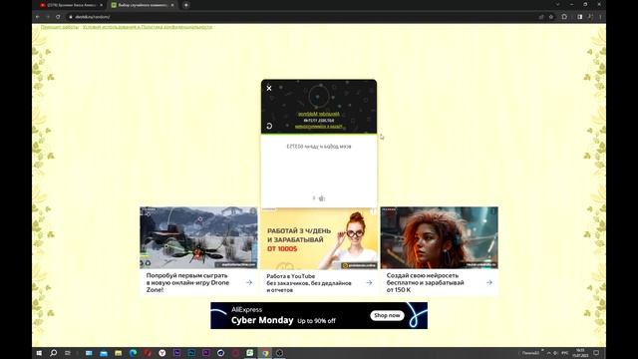Open the Drone Zone game ad image
The image size is (638, 359).
(198, 237)
